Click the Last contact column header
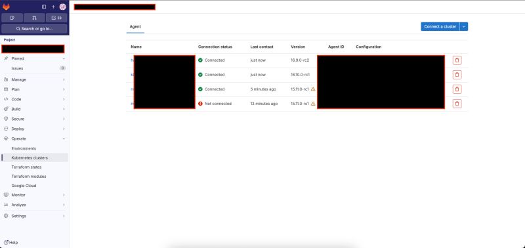 pos(262,47)
